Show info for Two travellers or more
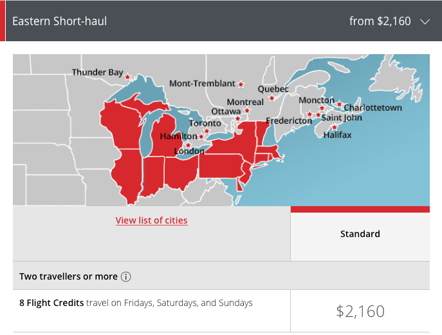This screenshot has width=442, height=335. point(125,276)
